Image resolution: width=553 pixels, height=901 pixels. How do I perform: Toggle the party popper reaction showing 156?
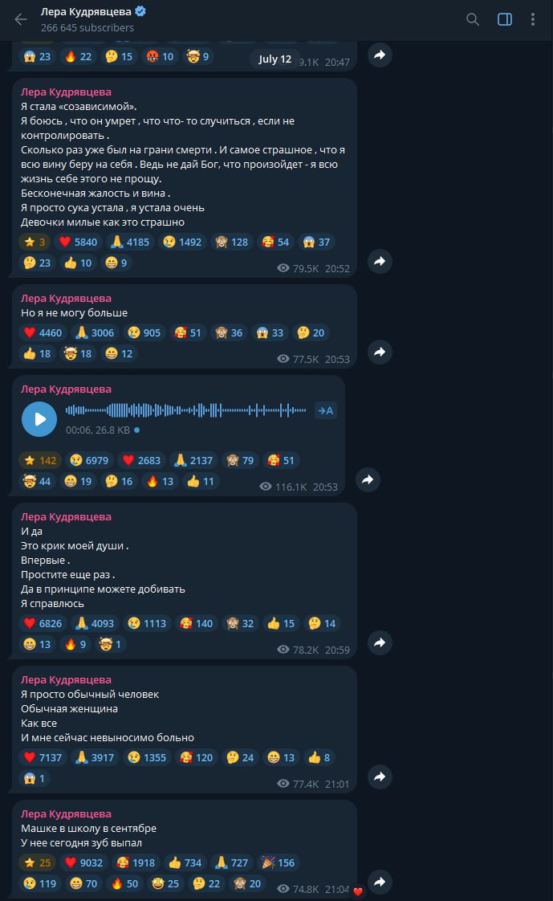(278, 862)
